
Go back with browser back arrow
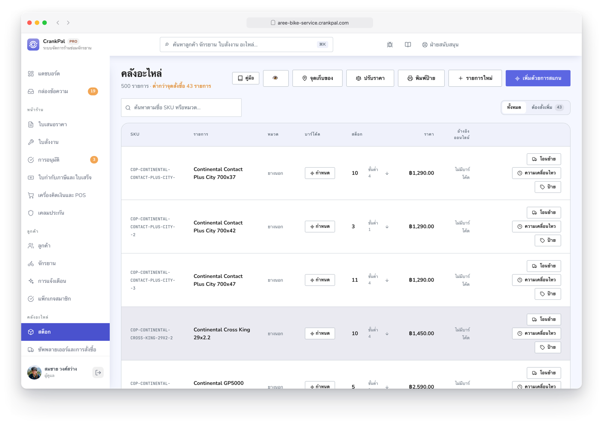point(58,23)
